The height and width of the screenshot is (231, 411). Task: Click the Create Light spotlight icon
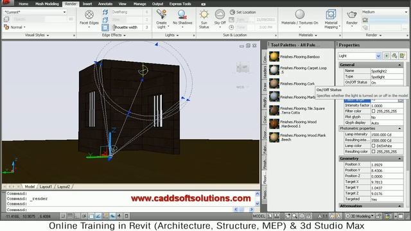(x=161, y=15)
